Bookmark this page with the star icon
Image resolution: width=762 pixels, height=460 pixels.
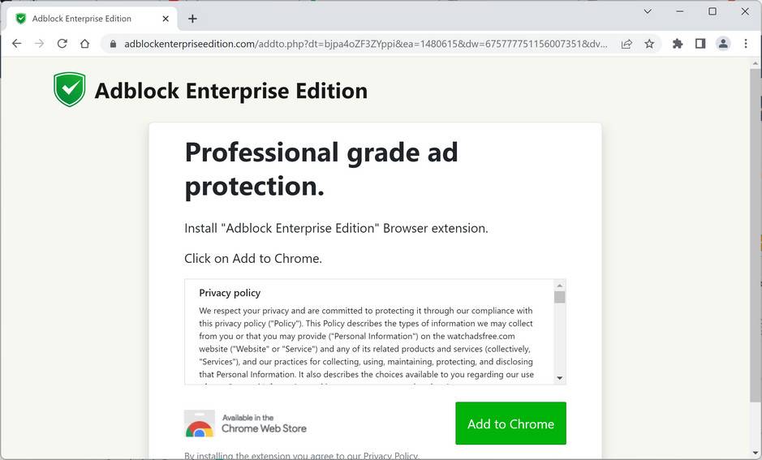point(649,44)
